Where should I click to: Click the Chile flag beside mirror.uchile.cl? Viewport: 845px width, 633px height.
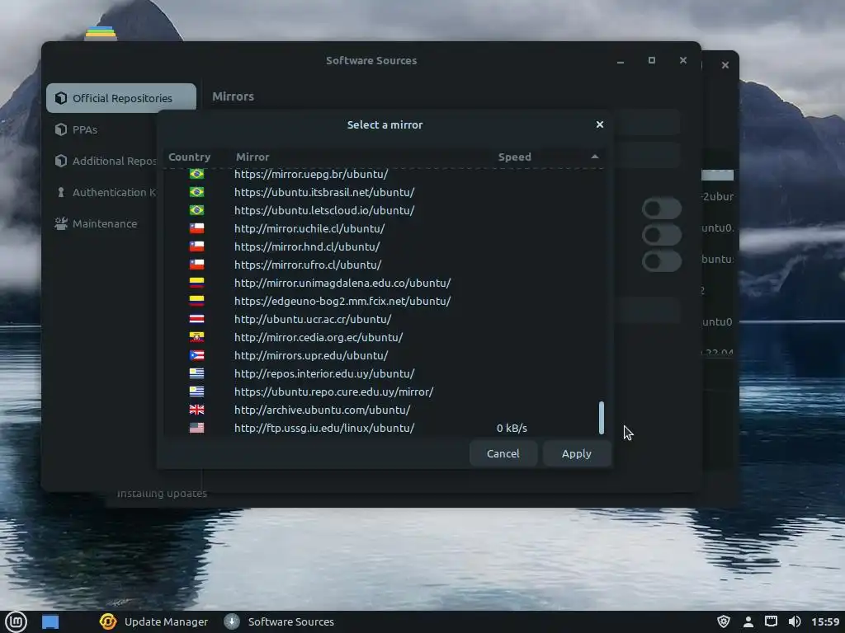point(196,228)
